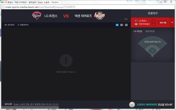Viewport: 176px width, 110px height.
Task: Open the Daum 스포츠 주요 경기 생중계 안내 link
Action: click(x=36, y=104)
